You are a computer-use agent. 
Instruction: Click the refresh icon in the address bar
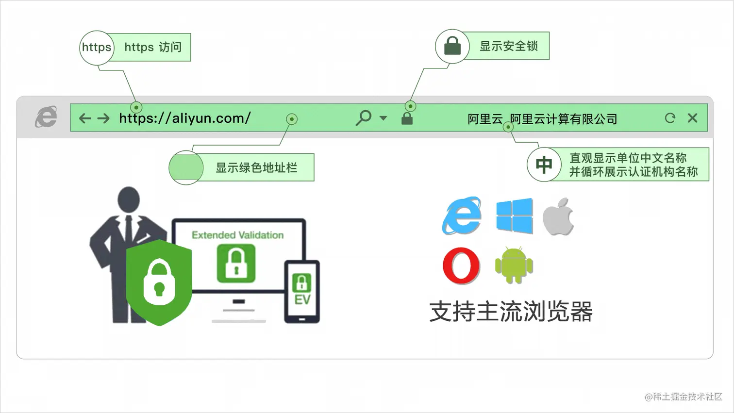[x=670, y=118]
